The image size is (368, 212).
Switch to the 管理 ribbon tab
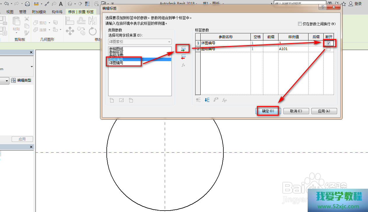click(x=23, y=12)
